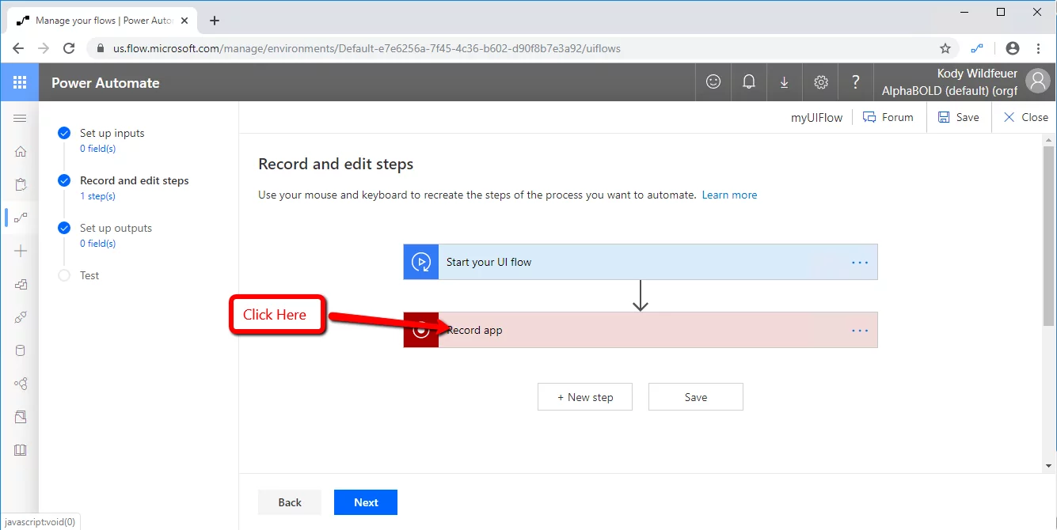This screenshot has height=530, width=1057.
Task: Go back in browser history
Action: pos(18,48)
